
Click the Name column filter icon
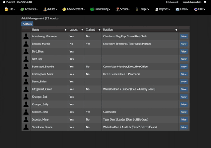pos(66,30)
